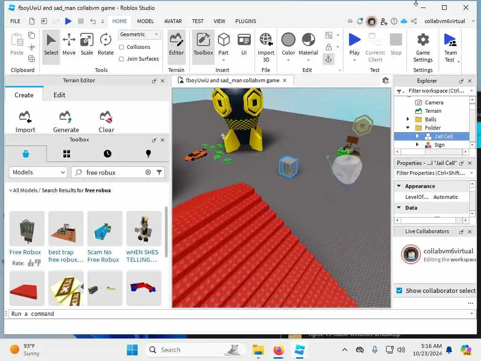Open Toolbox search filter funnel
481x361 pixels.
159,173
